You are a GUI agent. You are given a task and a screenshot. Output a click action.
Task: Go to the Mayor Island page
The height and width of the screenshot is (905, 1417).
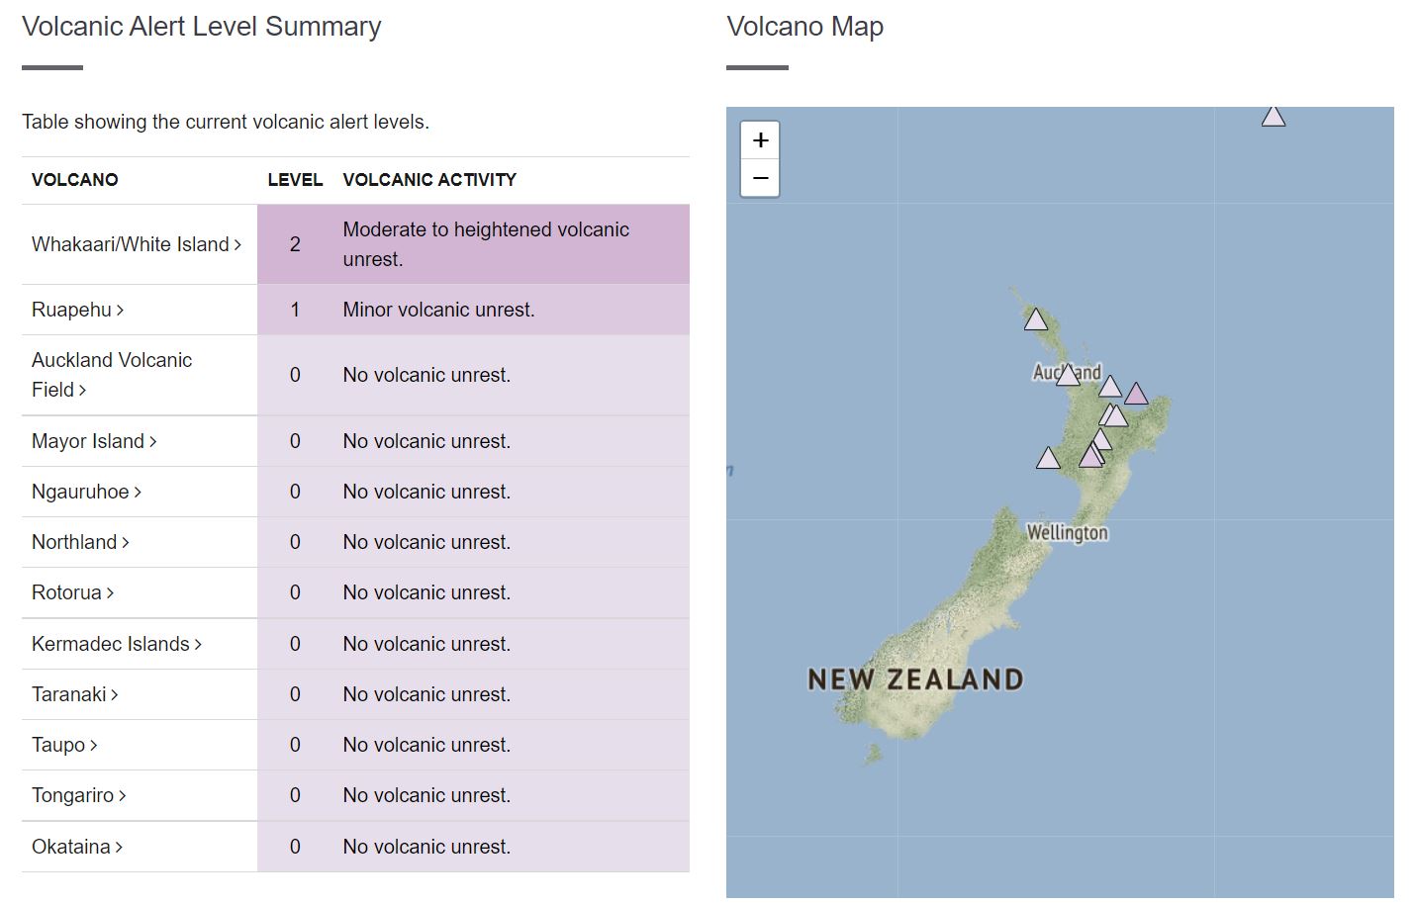pos(94,441)
